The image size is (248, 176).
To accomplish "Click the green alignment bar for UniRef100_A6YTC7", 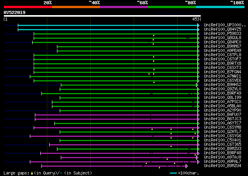I will [126, 123].
